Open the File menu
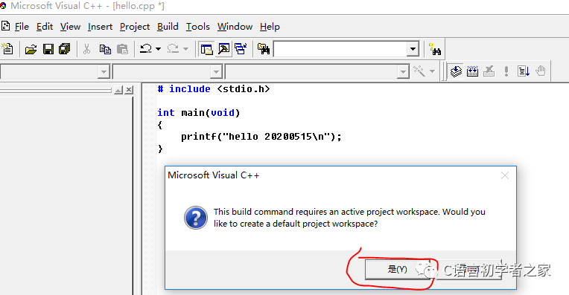569x295 pixels. tap(22, 27)
